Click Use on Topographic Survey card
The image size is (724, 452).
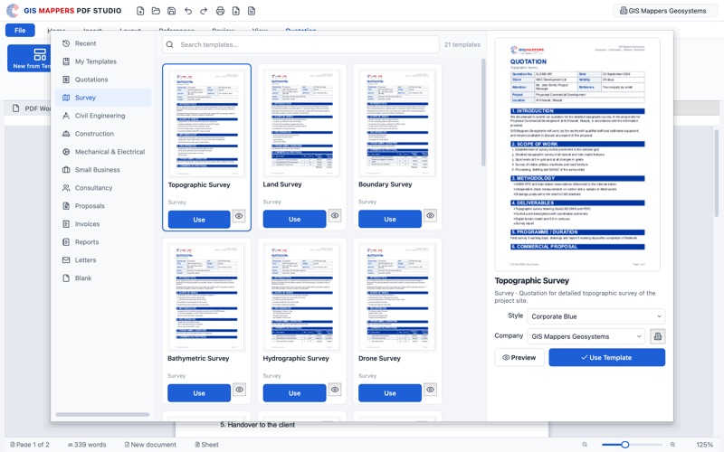pos(199,220)
